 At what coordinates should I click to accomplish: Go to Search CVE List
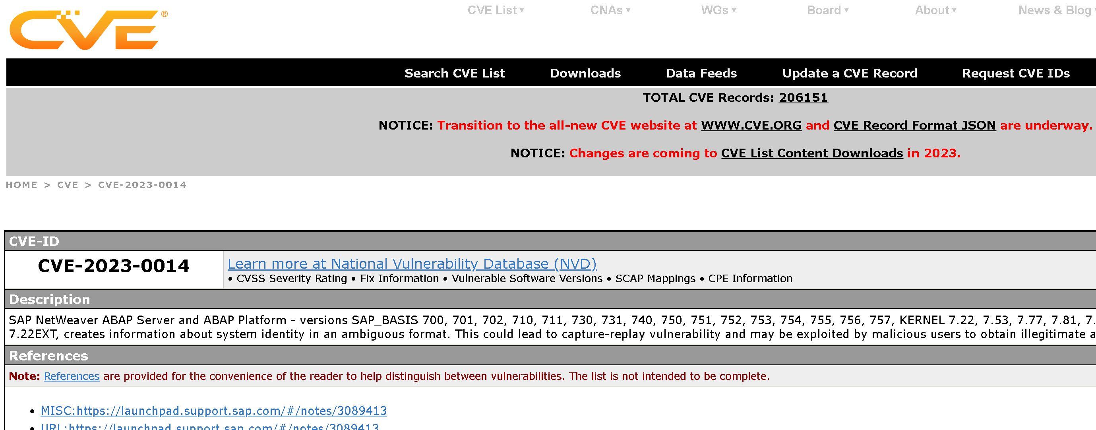pos(454,73)
